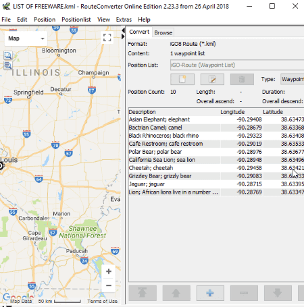Image resolution: width=304 pixels, height=307 pixels.
Task: Click longitude value -90.28976
Action: pyautogui.click(x=249, y=152)
